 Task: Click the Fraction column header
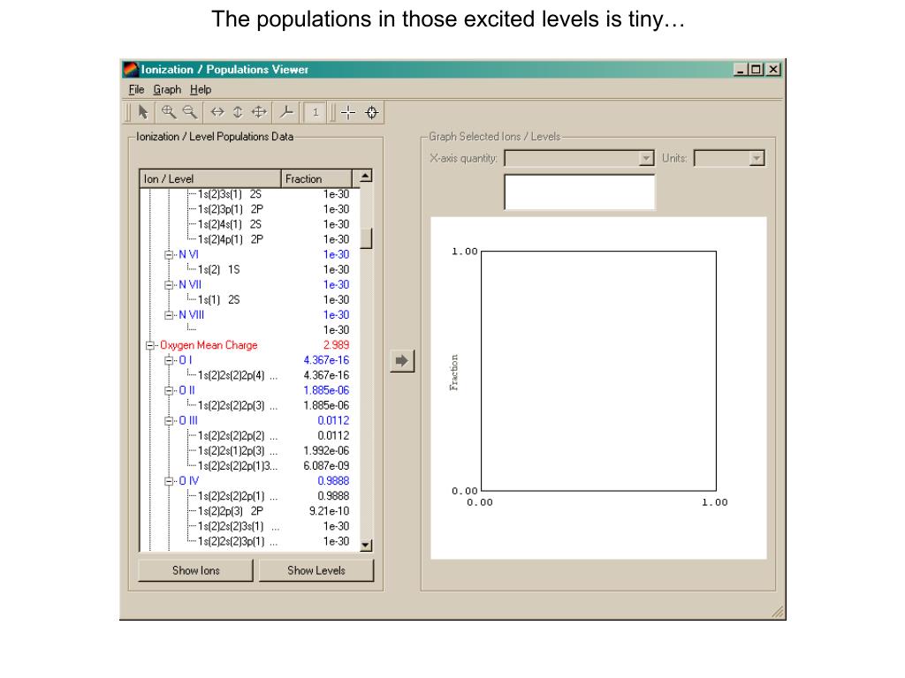click(316, 178)
